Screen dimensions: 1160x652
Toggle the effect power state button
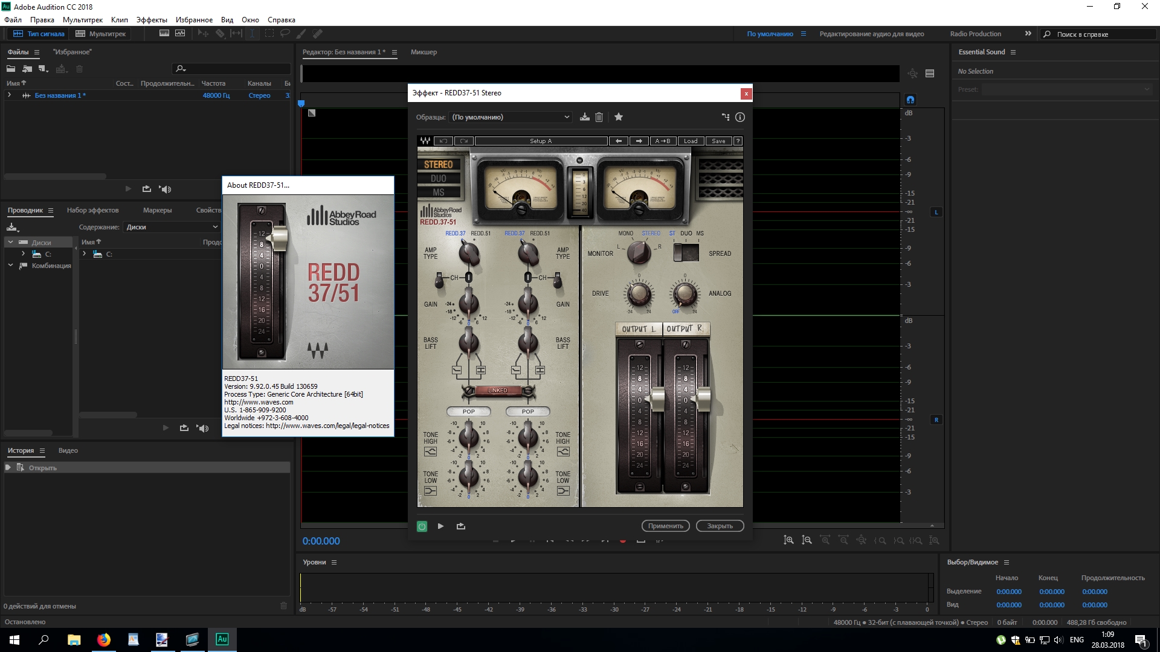coord(422,526)
